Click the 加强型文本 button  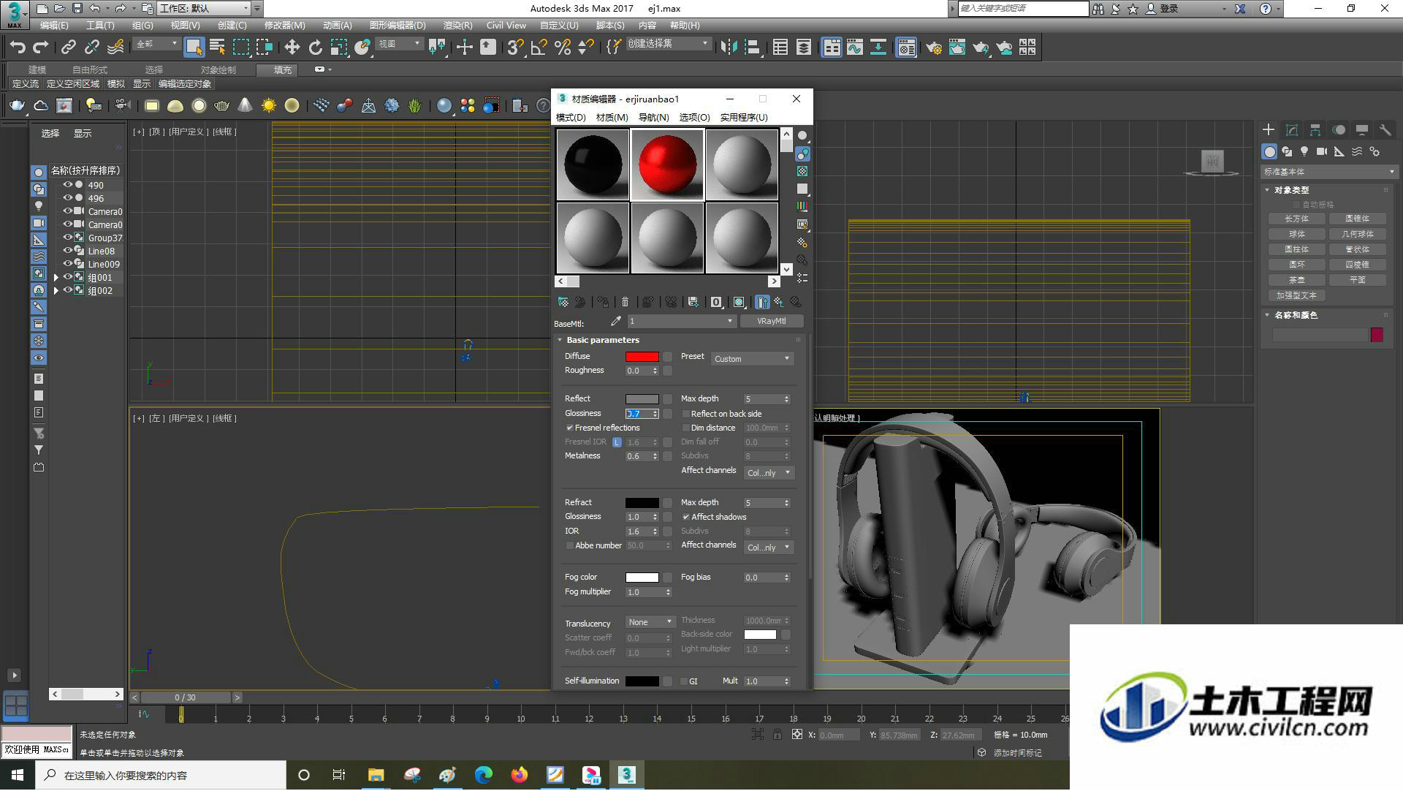click(x=1297, y=295)
